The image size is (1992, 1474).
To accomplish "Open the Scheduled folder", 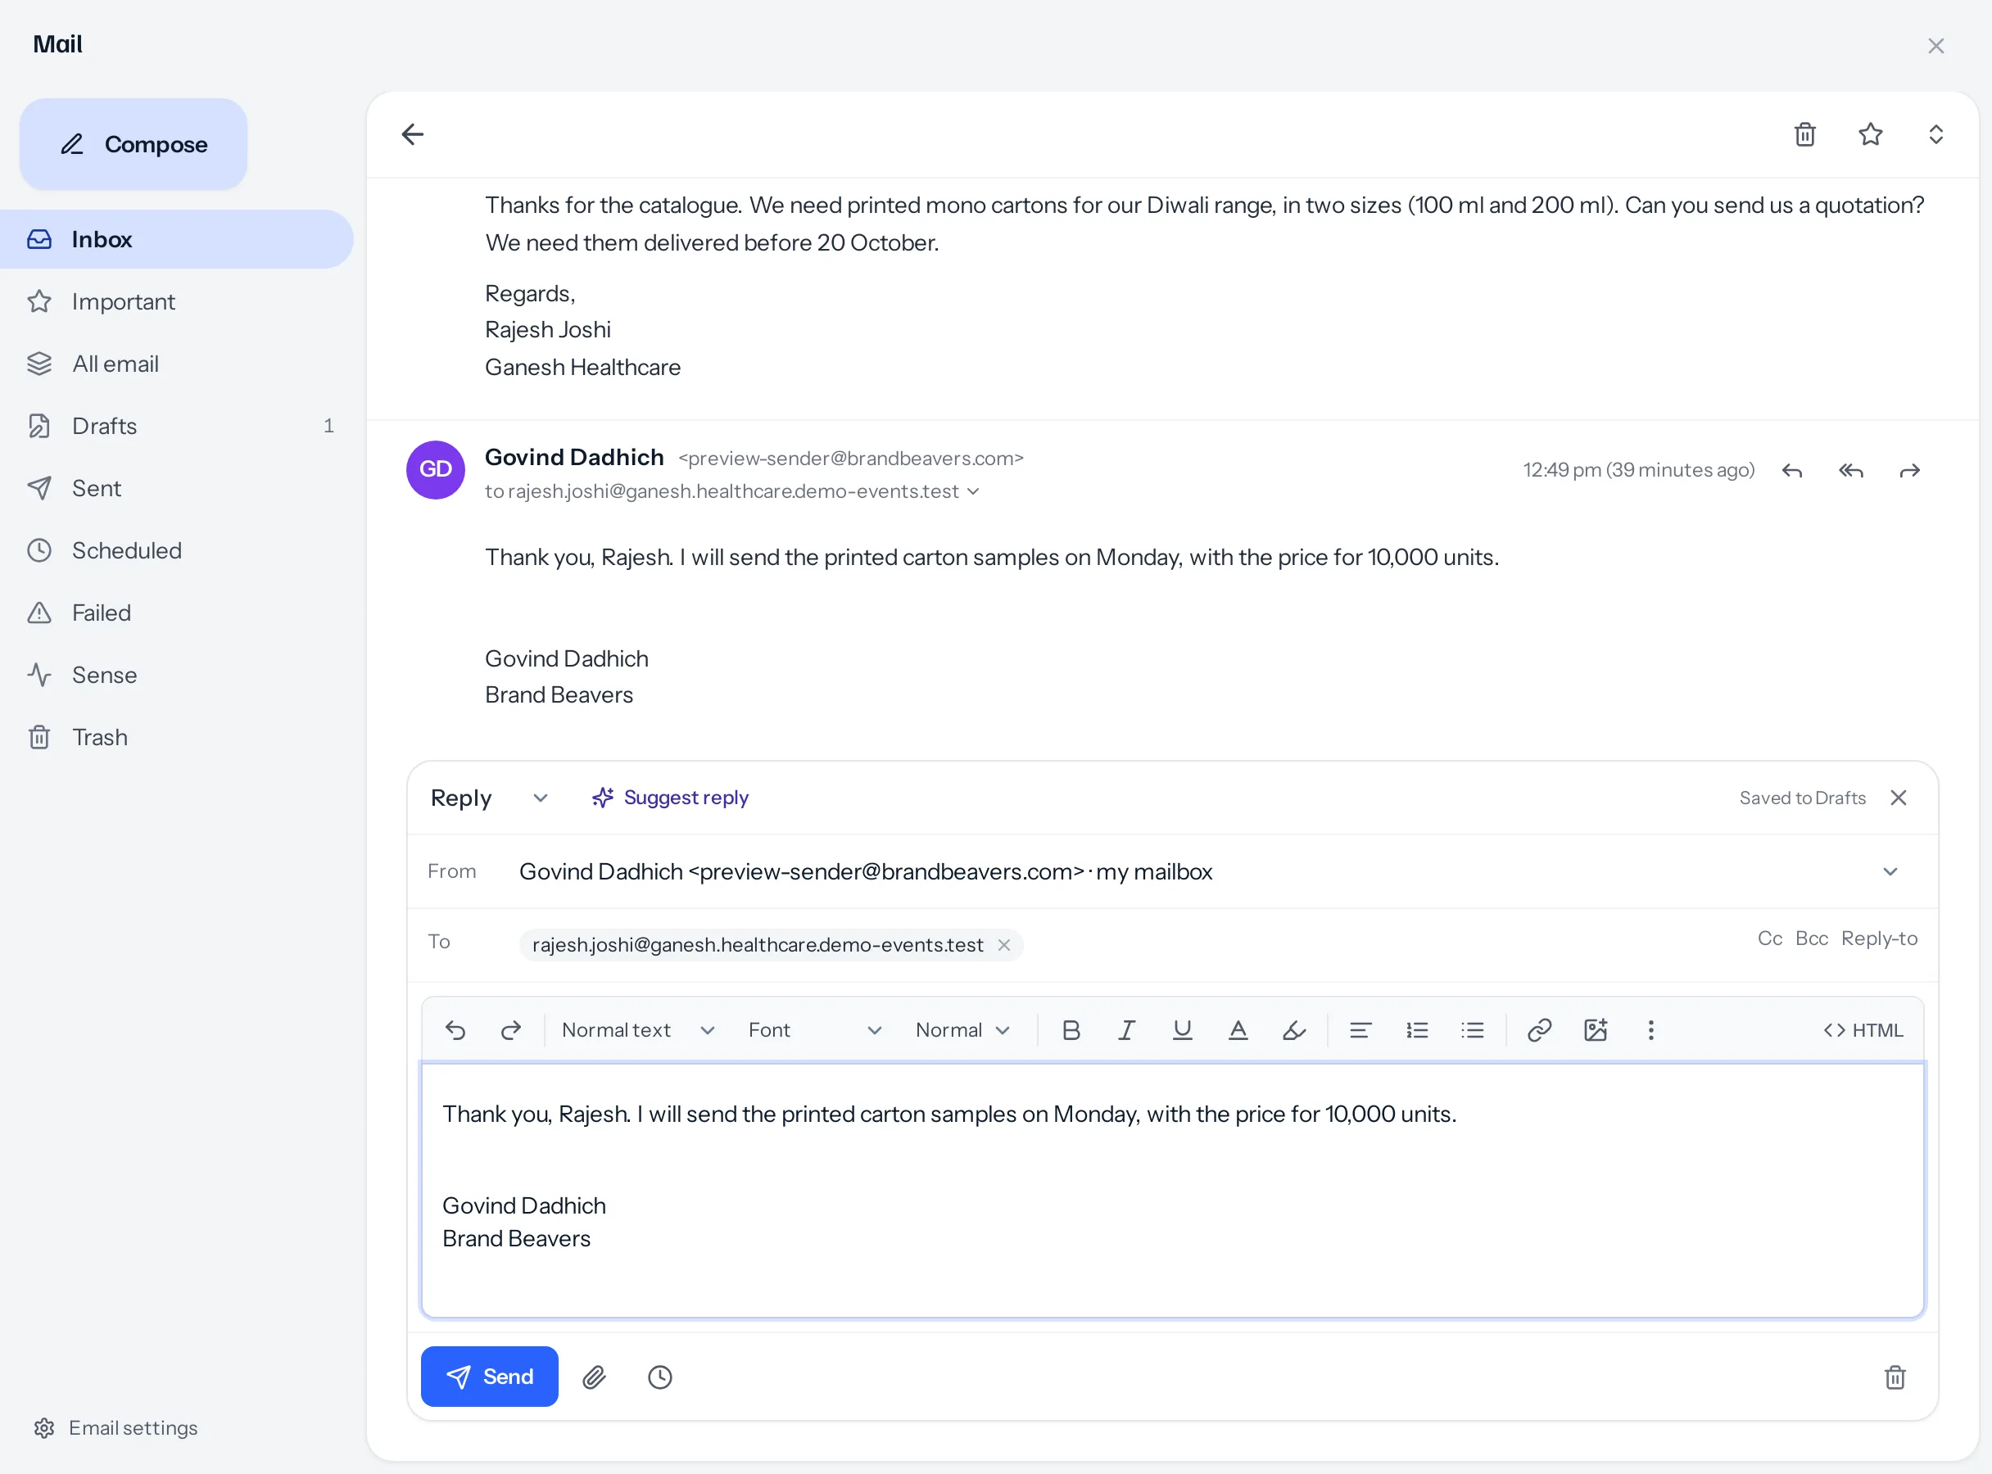I will [177, 550].
